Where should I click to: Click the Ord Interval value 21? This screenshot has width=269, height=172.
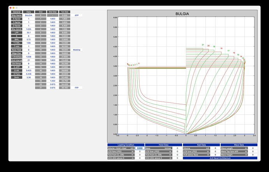pyautogui.click(x=28, y=60)
